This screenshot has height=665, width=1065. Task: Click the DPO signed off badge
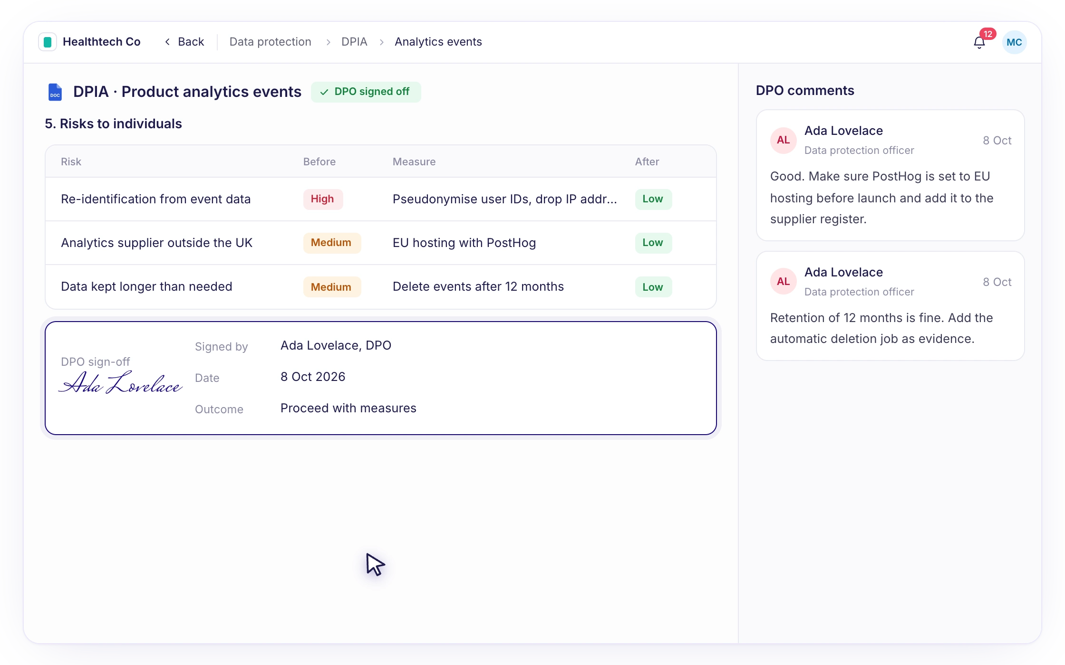tap(366, 92)
